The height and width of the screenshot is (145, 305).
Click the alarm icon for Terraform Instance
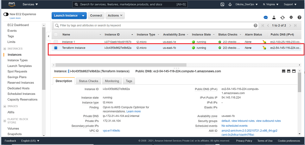click(264, 48)
